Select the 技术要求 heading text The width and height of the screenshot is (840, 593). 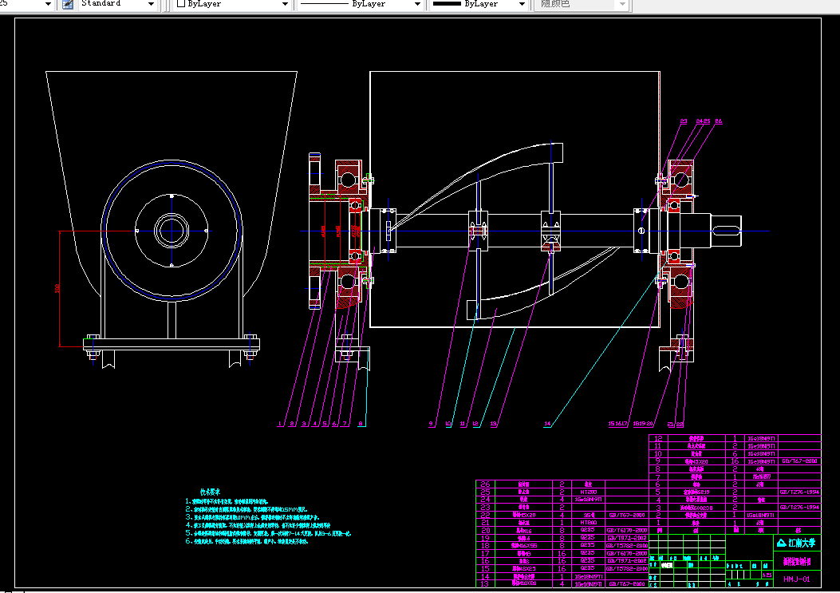pos(211,492)
